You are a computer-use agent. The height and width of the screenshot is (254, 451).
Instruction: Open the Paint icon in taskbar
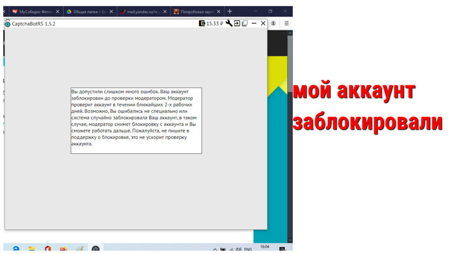pos(80,248)
